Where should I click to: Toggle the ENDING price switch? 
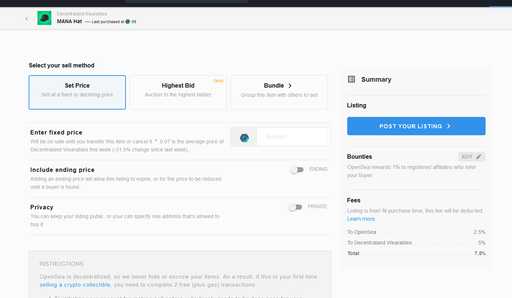(297, 170)
